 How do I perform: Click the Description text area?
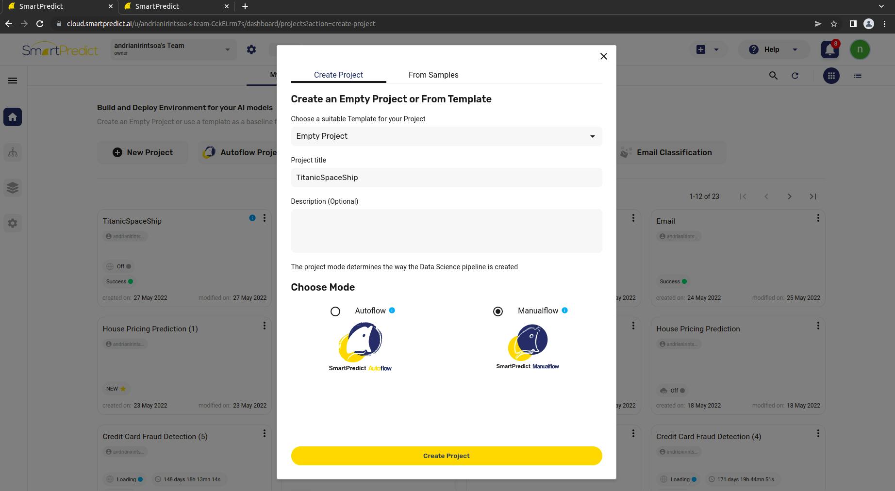446,231
